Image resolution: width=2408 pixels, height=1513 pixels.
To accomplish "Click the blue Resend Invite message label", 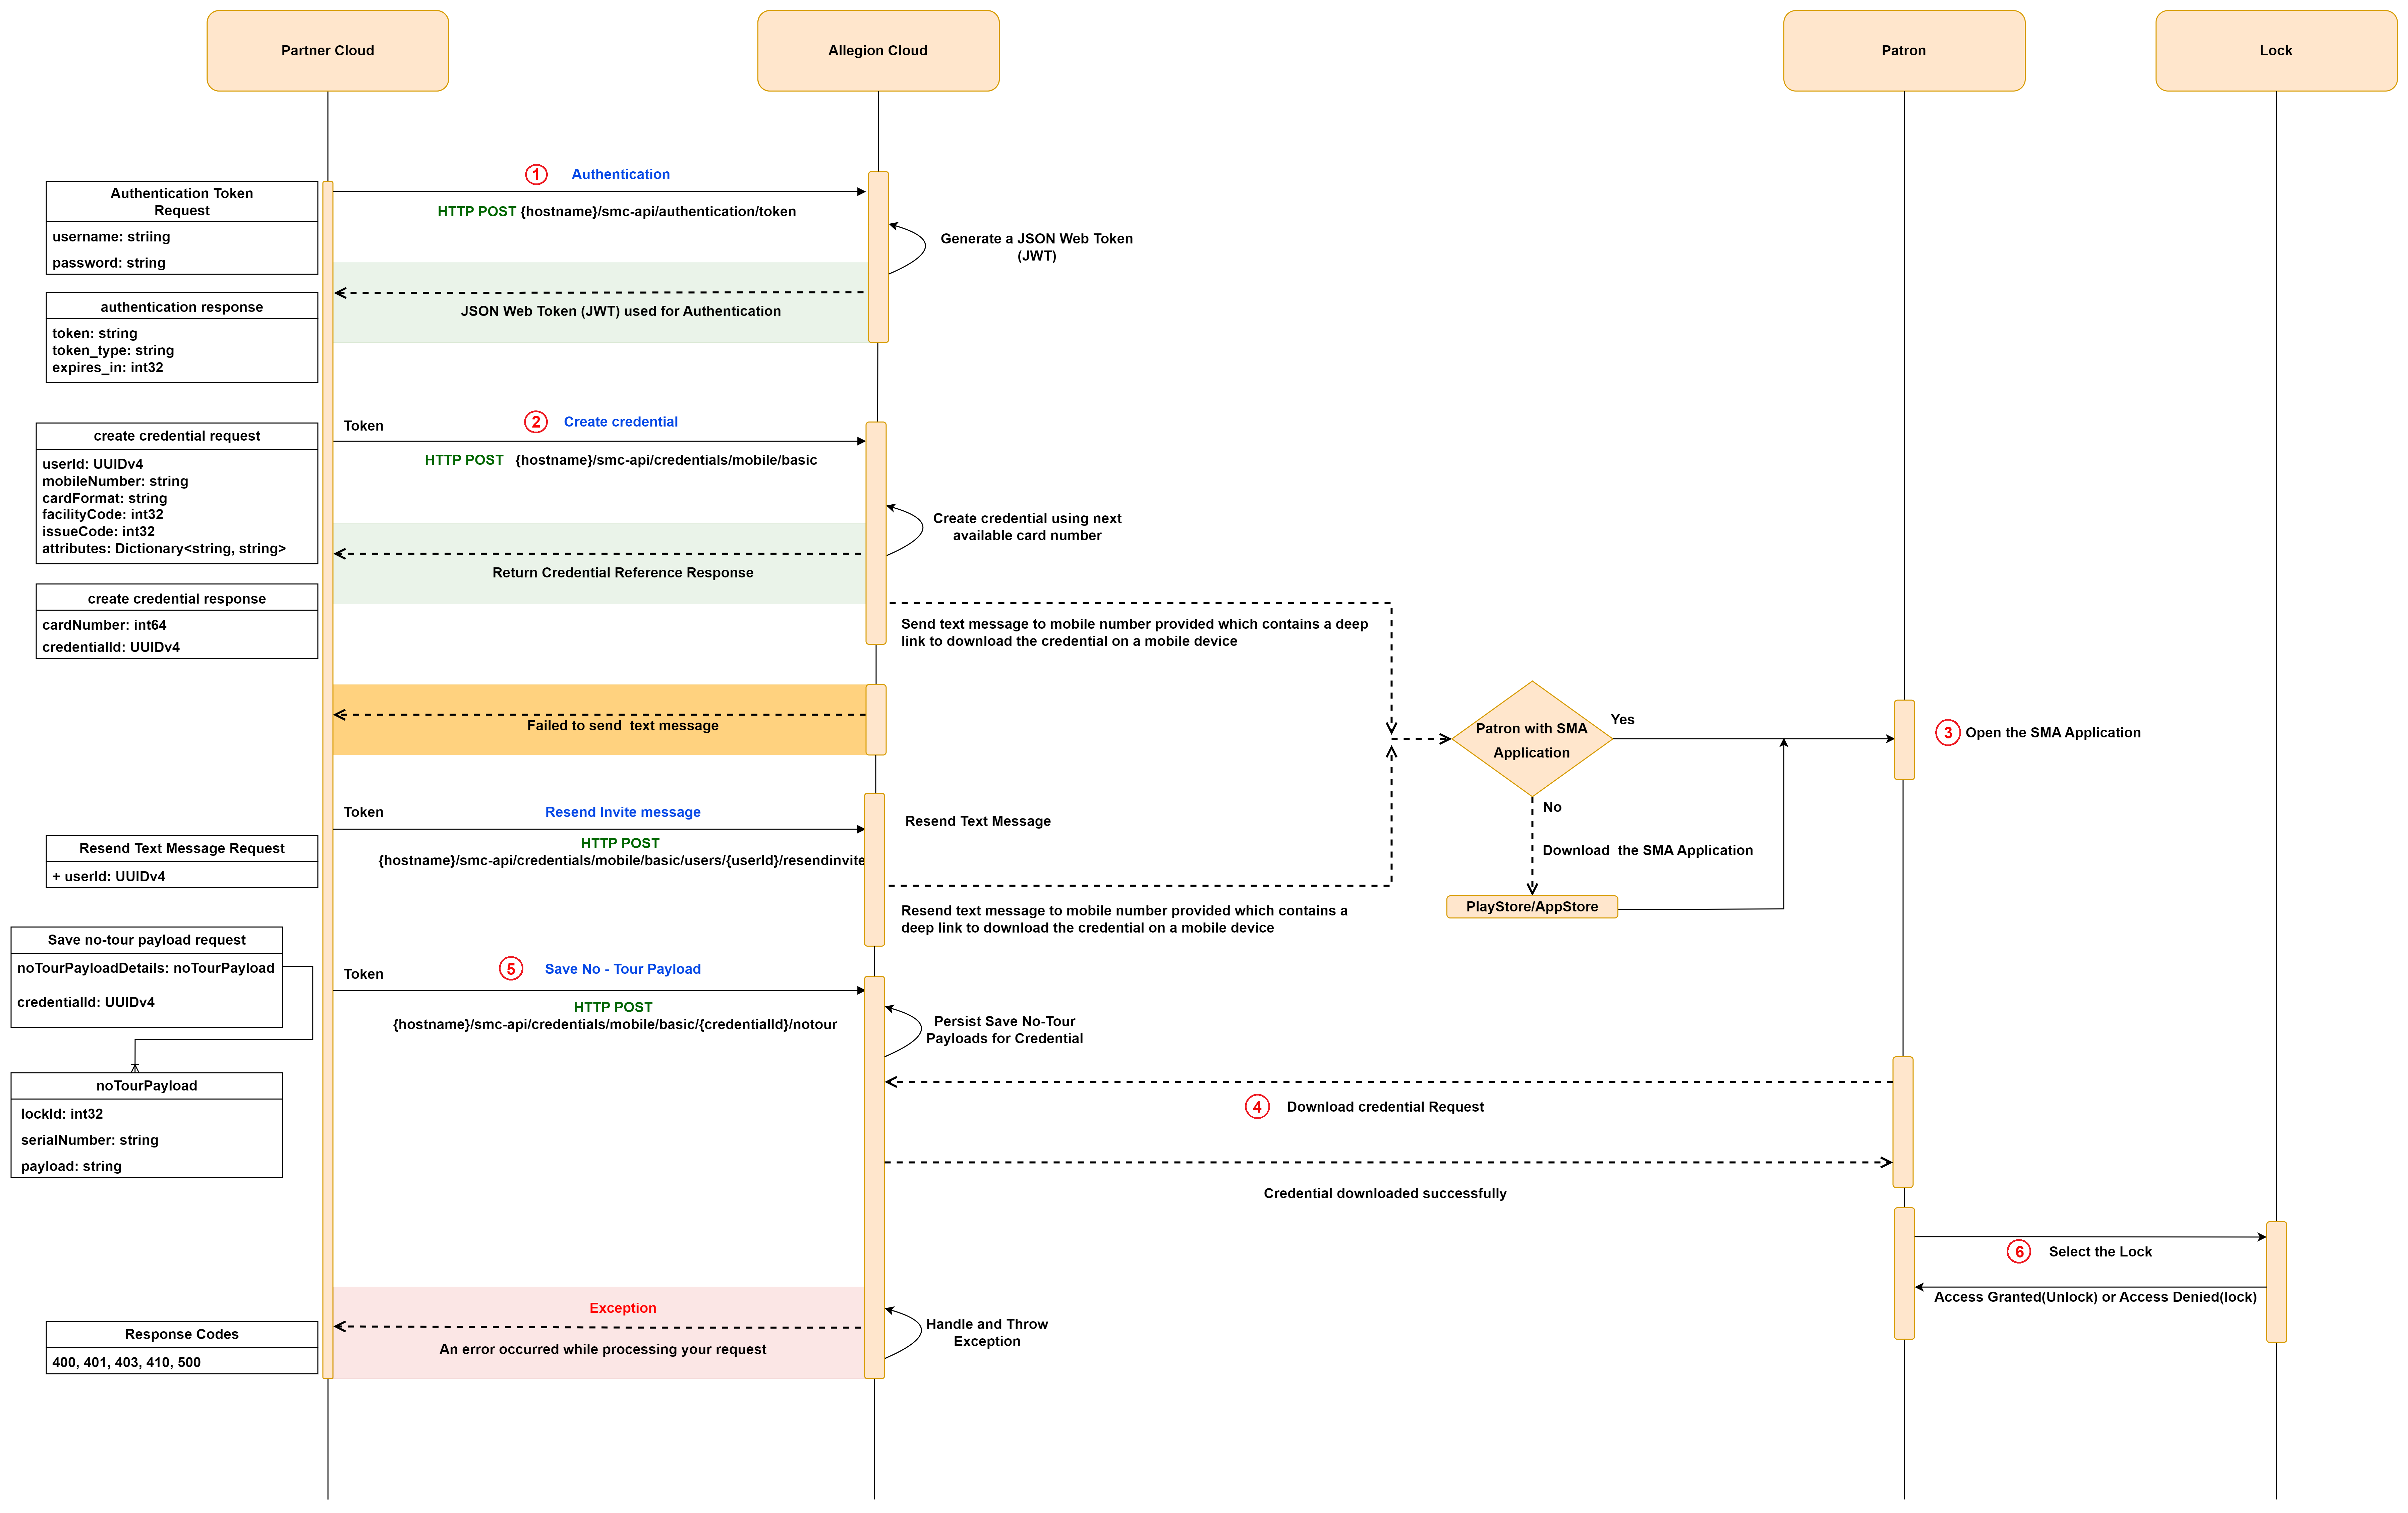I will point(623,812).
